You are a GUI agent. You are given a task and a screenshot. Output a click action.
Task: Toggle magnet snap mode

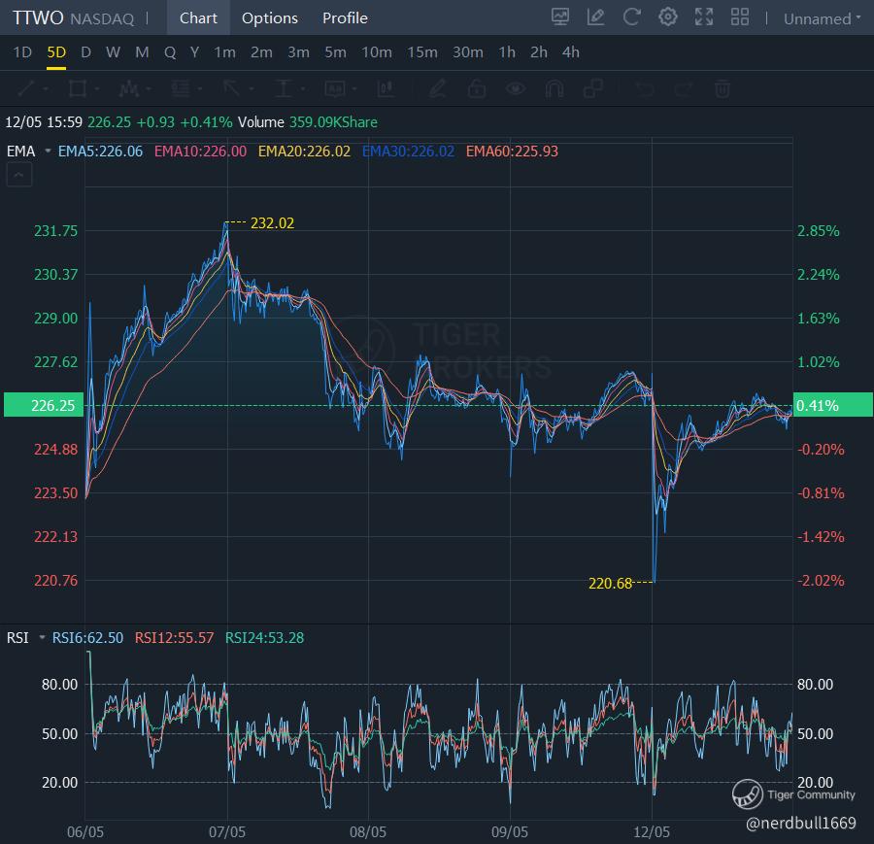click(x=555, y=88)
